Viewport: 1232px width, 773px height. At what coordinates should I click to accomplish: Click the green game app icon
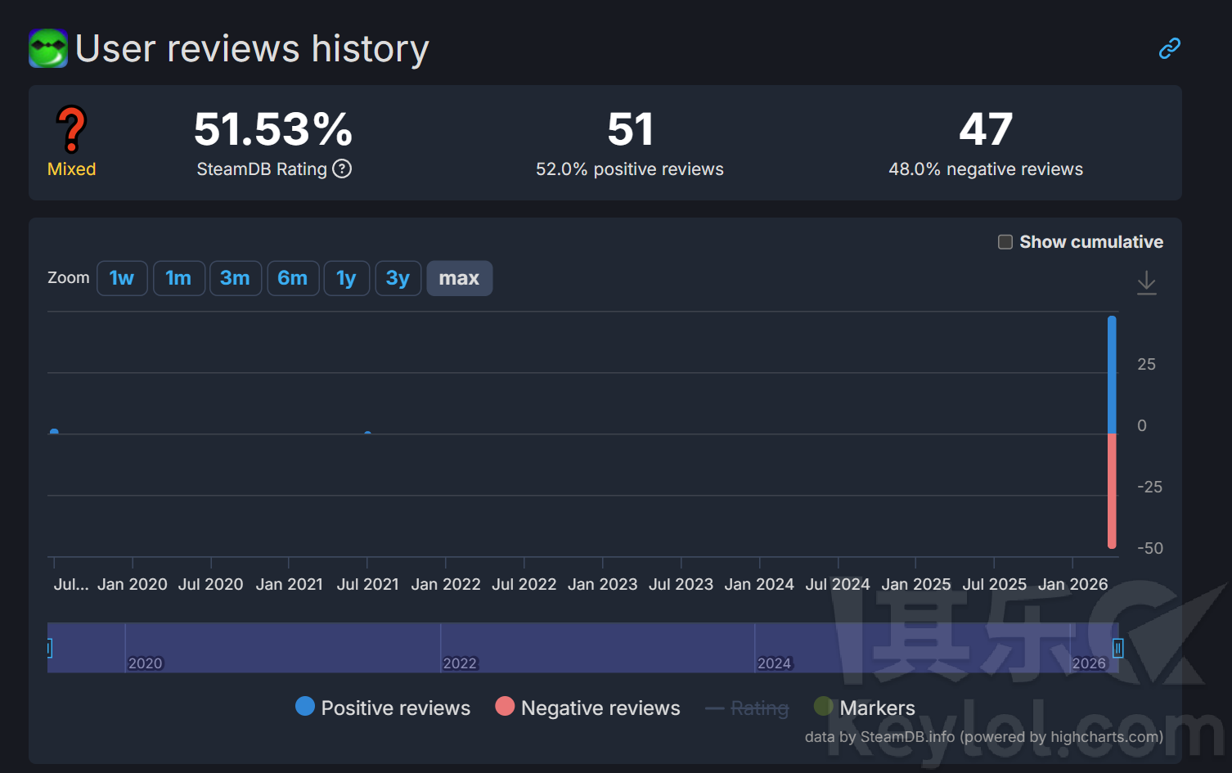click(x=48, y=48)
